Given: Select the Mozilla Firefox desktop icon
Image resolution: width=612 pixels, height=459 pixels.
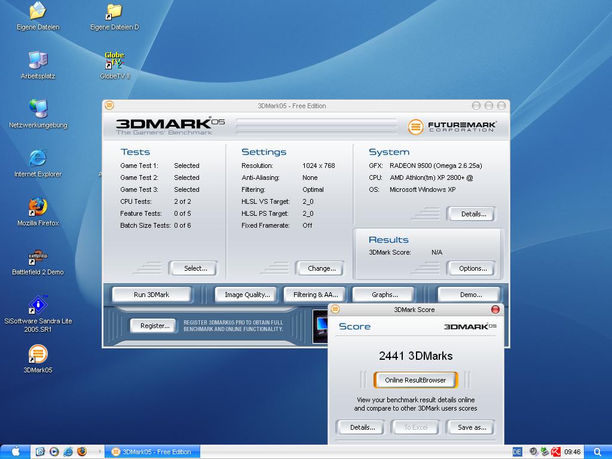Looking at the screenshot, I should [x=38, y=212].
